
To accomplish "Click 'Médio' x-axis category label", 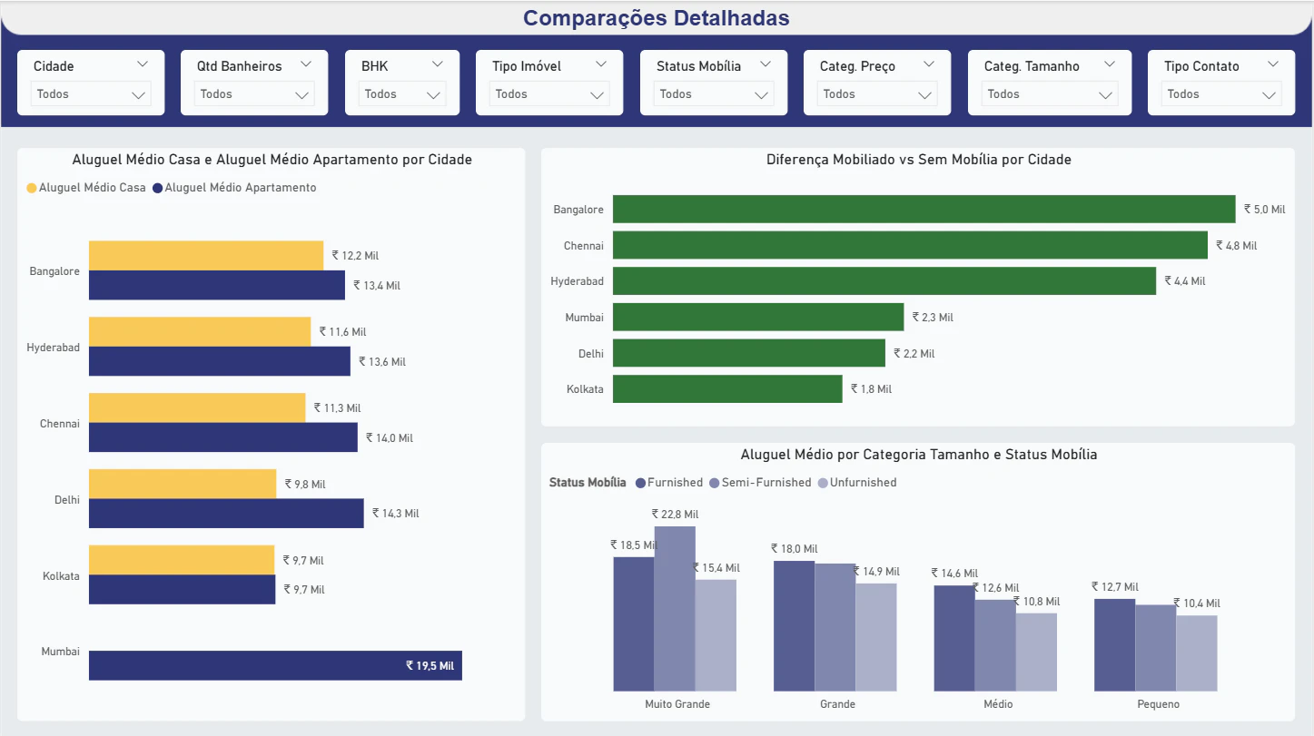I will tap(998, 704).
